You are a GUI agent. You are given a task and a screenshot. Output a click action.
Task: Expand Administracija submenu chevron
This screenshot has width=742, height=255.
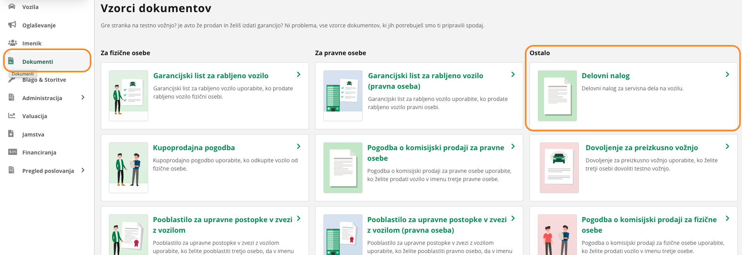click(x=83, y=97)
